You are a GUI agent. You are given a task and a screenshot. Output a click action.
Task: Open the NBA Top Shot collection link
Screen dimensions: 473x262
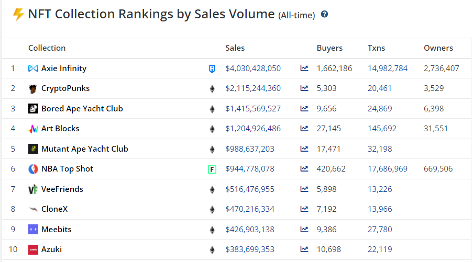pos(67,169)
